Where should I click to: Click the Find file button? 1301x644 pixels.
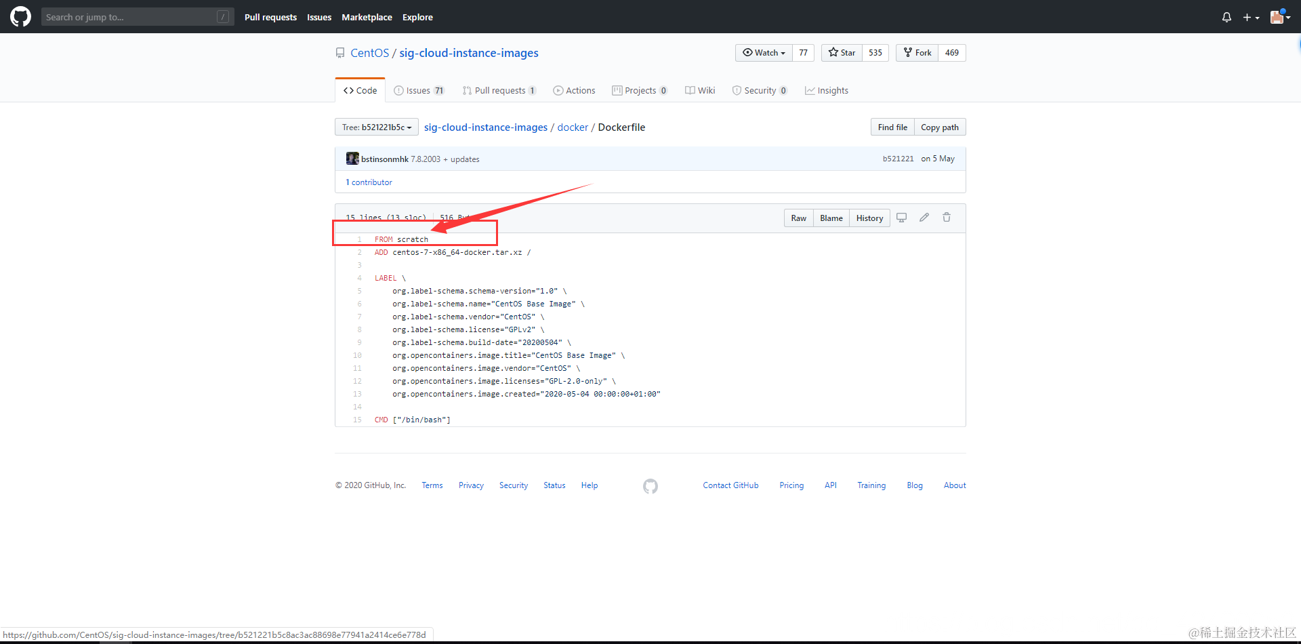pos(892,127)
